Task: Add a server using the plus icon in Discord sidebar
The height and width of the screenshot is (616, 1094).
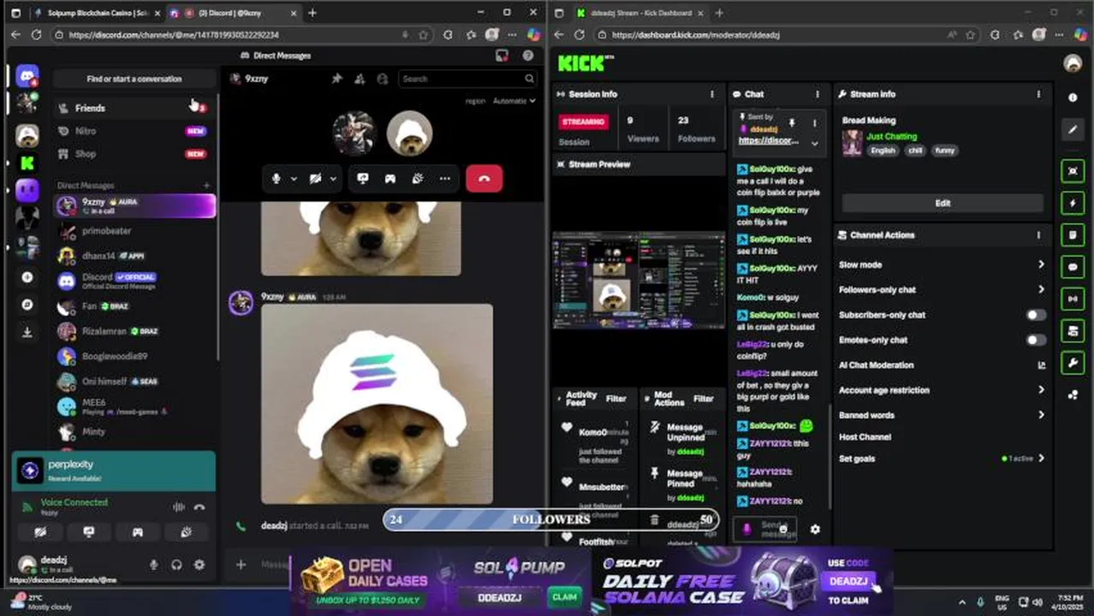Action: coord(27,277)
